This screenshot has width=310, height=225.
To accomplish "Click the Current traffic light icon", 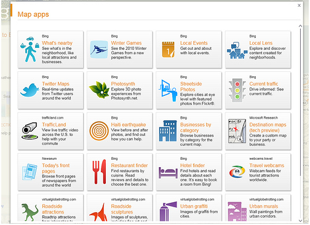I will coord(237,90).
